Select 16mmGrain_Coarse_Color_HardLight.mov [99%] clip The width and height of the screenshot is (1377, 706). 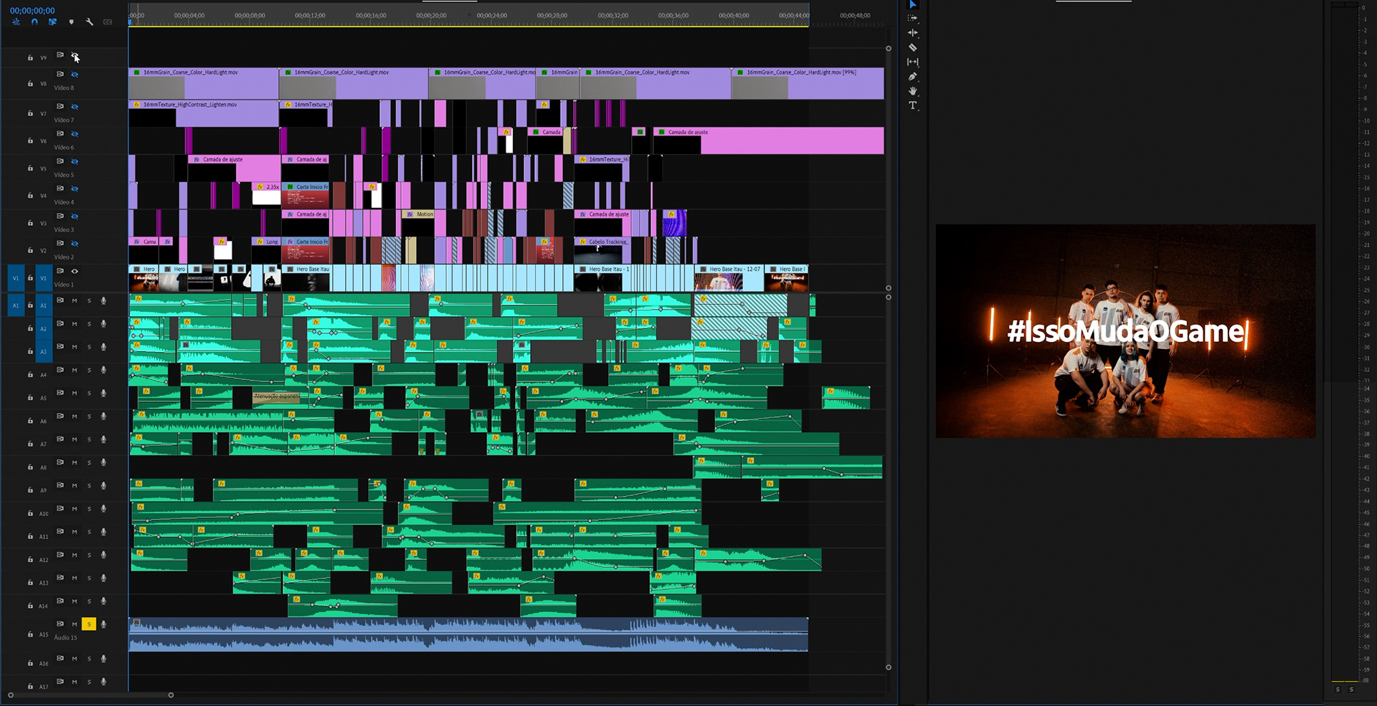click(x=808, y=83)
